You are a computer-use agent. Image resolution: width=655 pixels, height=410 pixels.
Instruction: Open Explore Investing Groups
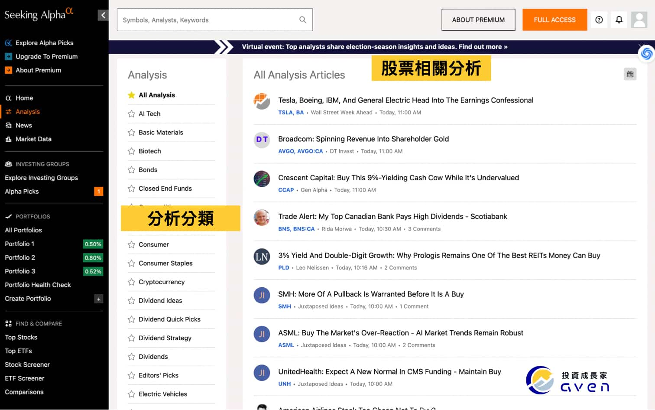pyautogui.click(x=41, y=178)
